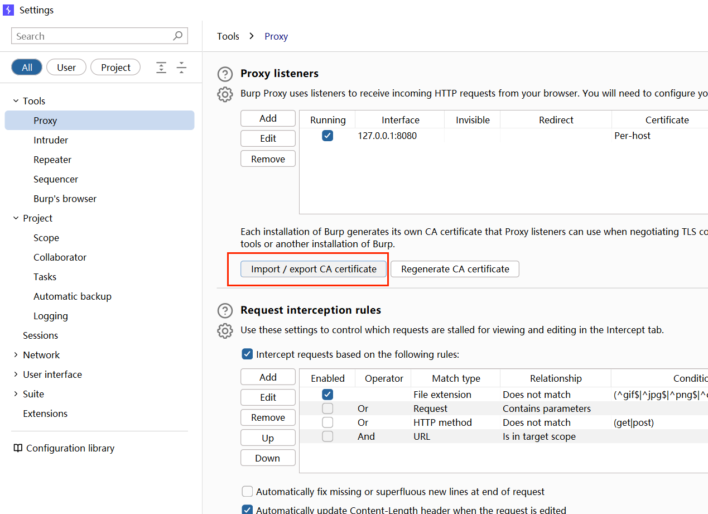Click Edit in Proxy listeners
708x514 pixels.
tap(268, 138)
